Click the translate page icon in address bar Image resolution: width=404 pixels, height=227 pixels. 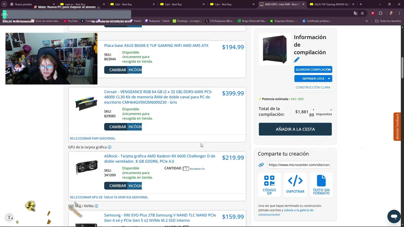[x=355, y=13]
